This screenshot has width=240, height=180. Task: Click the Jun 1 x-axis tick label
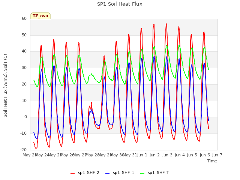142,155
